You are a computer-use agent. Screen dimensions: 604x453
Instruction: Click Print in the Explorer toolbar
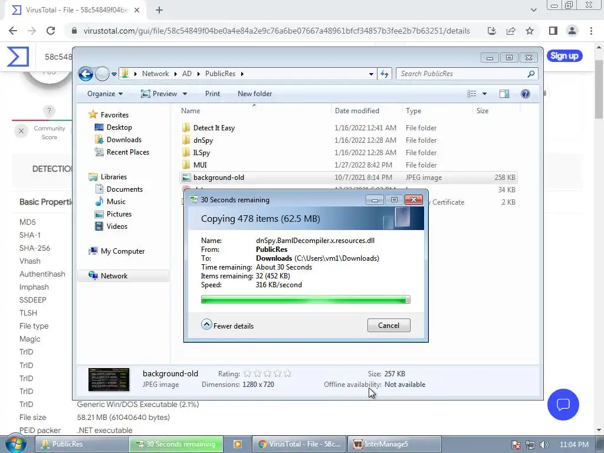pyautogui.click(x=212, y=94)
